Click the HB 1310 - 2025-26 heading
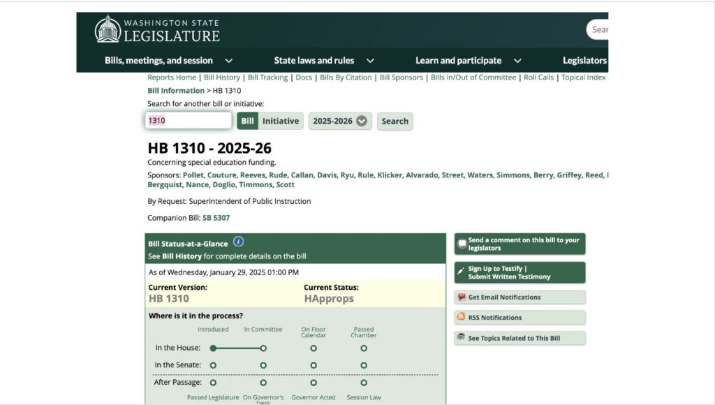The image size is (715, 405). (x=209, y=148)
